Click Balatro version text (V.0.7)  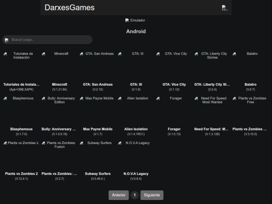pyautogui.click(x=250, y=90)
